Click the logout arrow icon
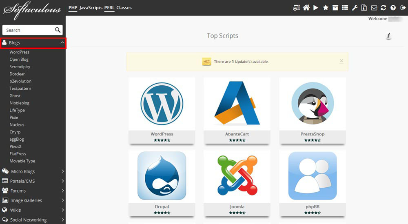The width and height of the screenshot is (408, 224). pyautogui.click(x=403, y=8)
